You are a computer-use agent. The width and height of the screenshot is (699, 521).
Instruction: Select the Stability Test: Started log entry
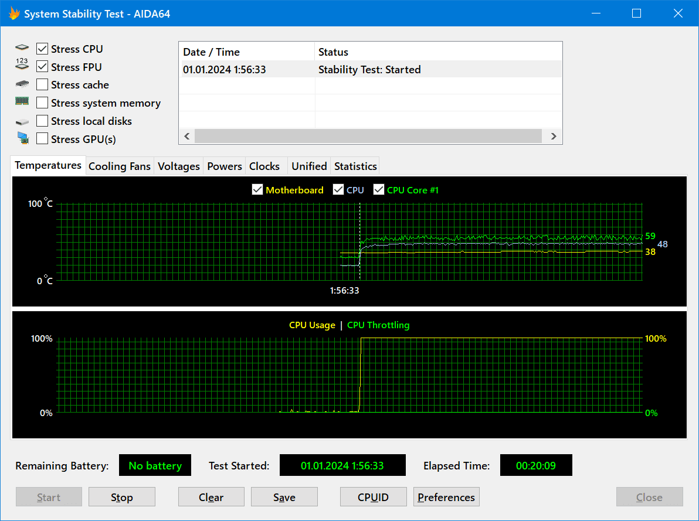tap(369, 70)
